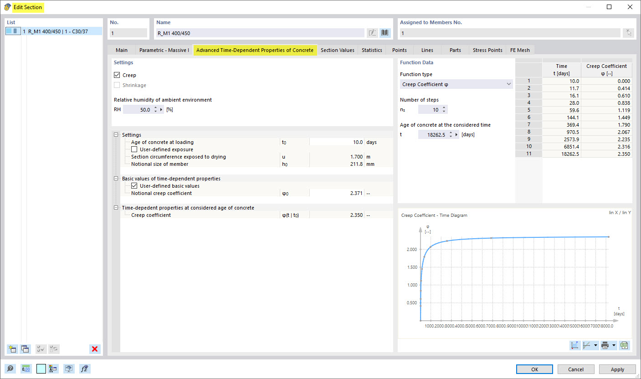
Task: Click the number of steps stepper arrows
Action: pos(445,110)
